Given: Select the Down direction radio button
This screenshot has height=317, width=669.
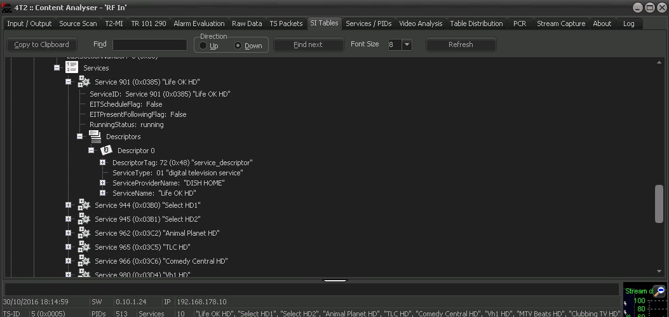Looking at the screenshot, I should point(238,46).
